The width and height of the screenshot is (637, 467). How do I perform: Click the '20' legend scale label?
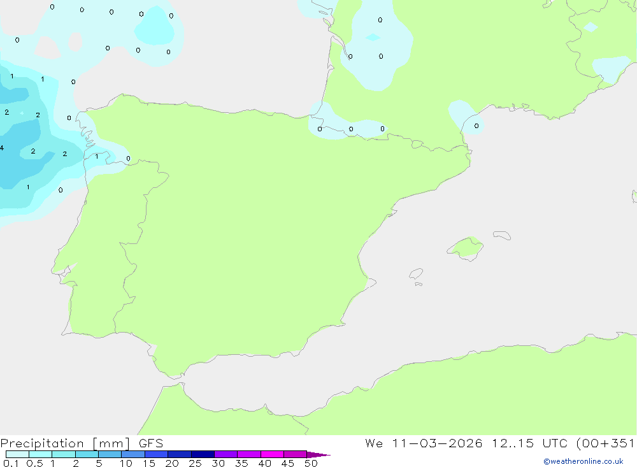[172, 463]
